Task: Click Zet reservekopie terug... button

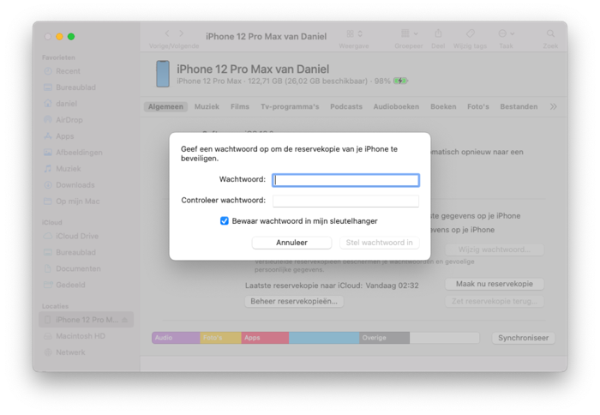Action: [x=495, y=301]
